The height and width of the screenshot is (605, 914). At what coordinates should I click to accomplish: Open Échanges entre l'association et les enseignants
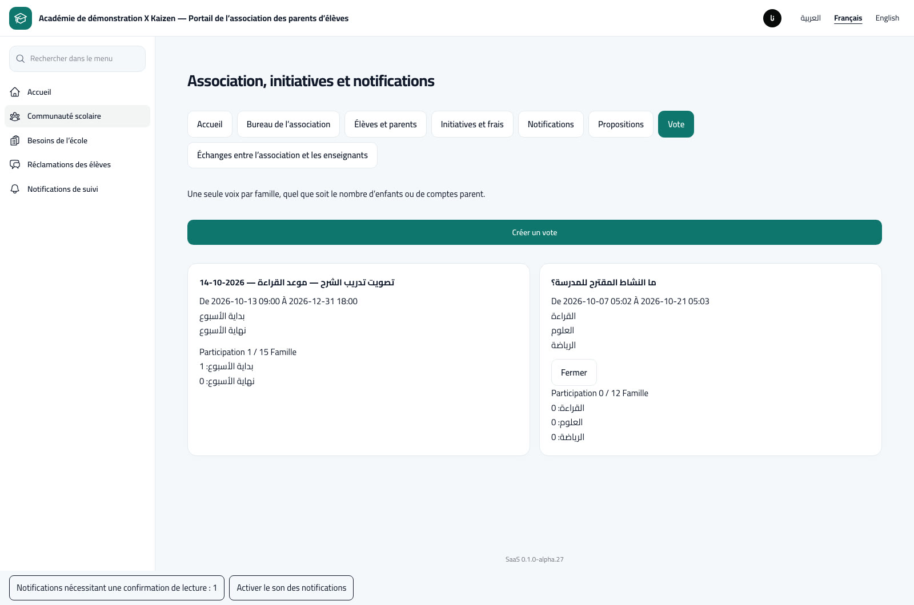tap(282, 155)
